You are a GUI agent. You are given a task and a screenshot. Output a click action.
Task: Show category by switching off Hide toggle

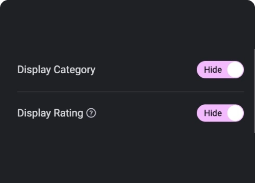coord(220,70)
